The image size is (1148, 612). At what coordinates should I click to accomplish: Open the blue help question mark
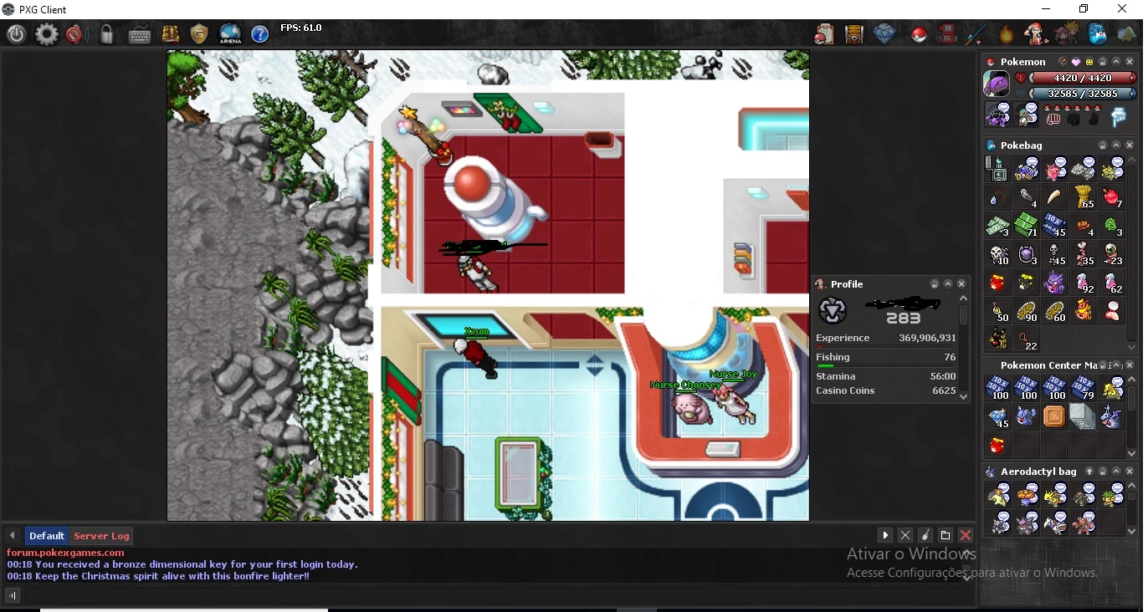coord(260,34)
